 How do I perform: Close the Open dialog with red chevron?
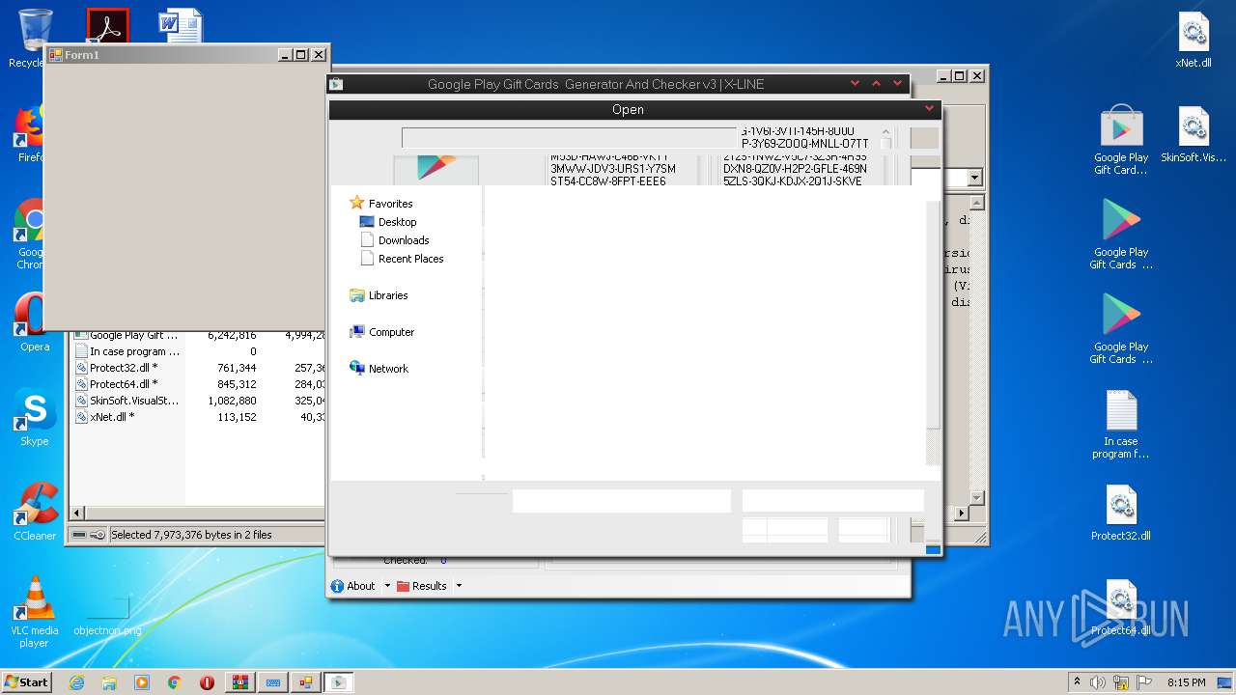(x=929, y=109)
